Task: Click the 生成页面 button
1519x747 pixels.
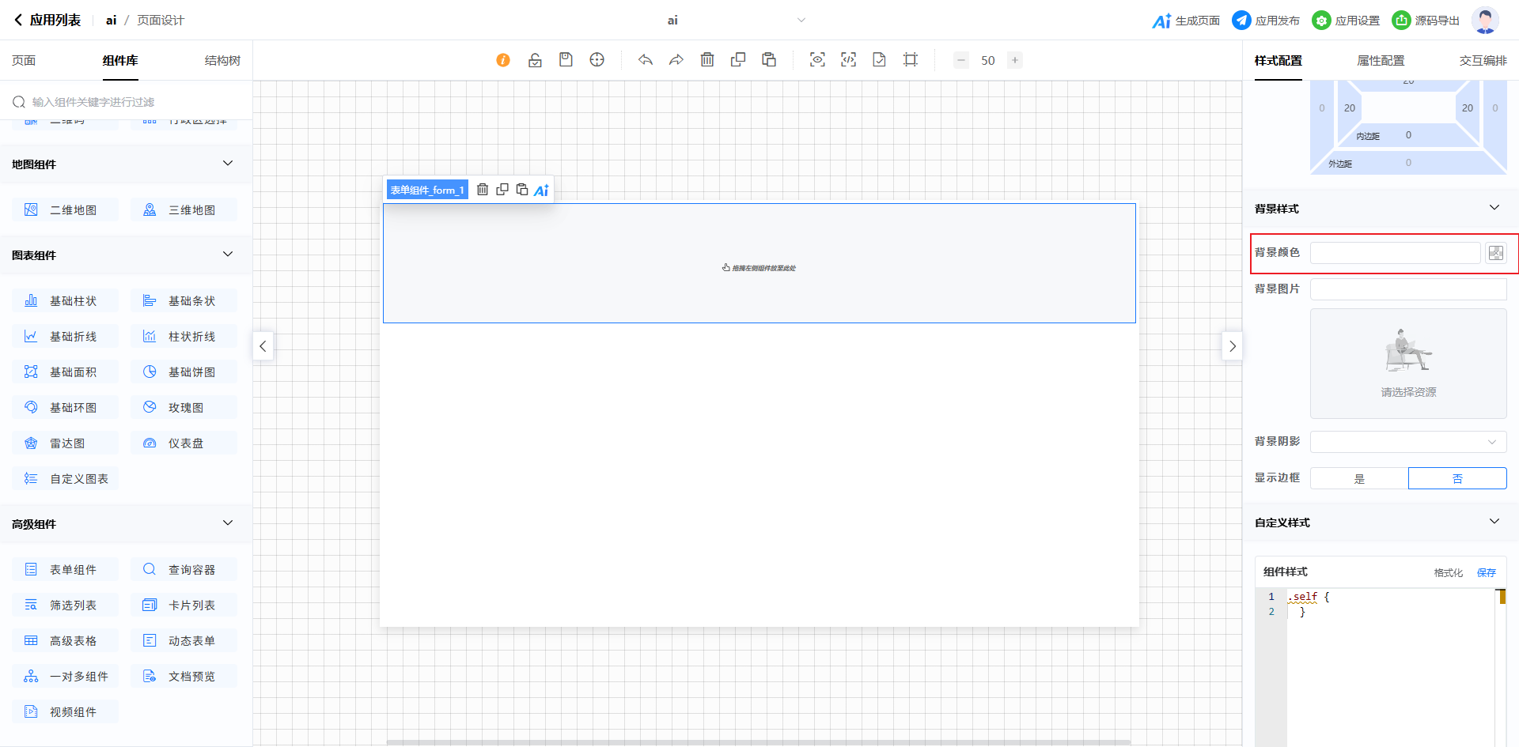Action: (x=1186, y=21)
